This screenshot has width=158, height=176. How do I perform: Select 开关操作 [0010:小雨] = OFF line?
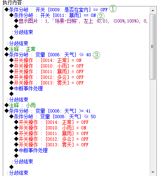[x=47, y=66]
